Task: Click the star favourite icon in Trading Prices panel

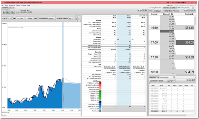Action: pos(185,11)
